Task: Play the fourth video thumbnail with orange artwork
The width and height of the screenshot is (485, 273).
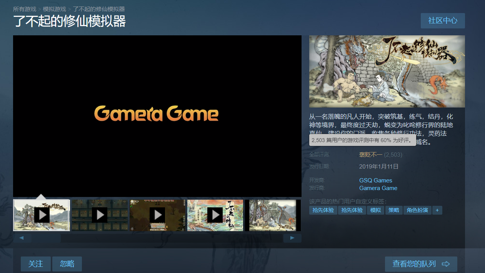Action: click(x=215, y=215)
